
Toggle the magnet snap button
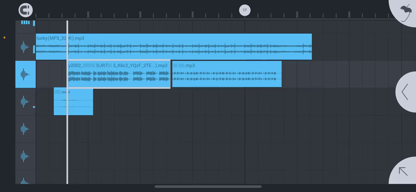coord(26,10)
